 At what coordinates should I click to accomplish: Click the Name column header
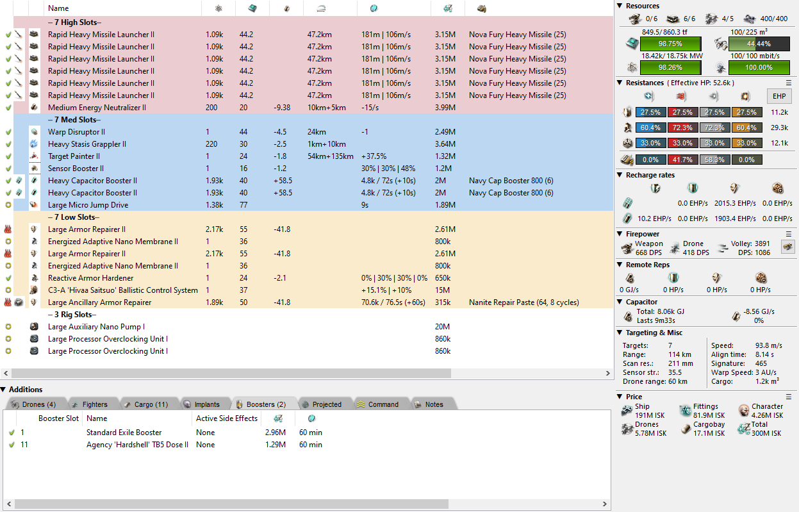(58, 8)
